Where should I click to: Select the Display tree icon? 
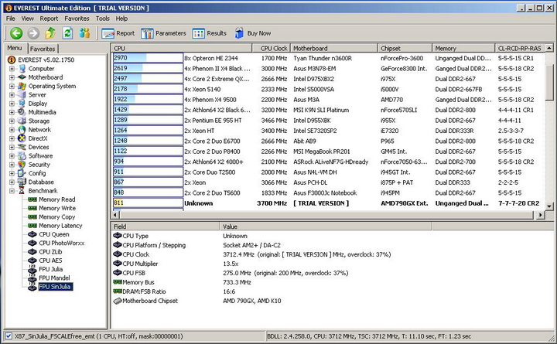pos(22,104)
